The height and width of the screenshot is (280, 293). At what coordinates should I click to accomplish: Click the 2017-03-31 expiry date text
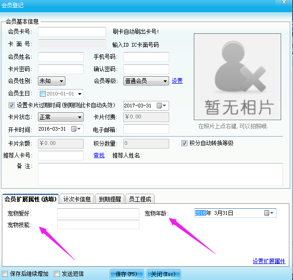[x=138, y=106]
